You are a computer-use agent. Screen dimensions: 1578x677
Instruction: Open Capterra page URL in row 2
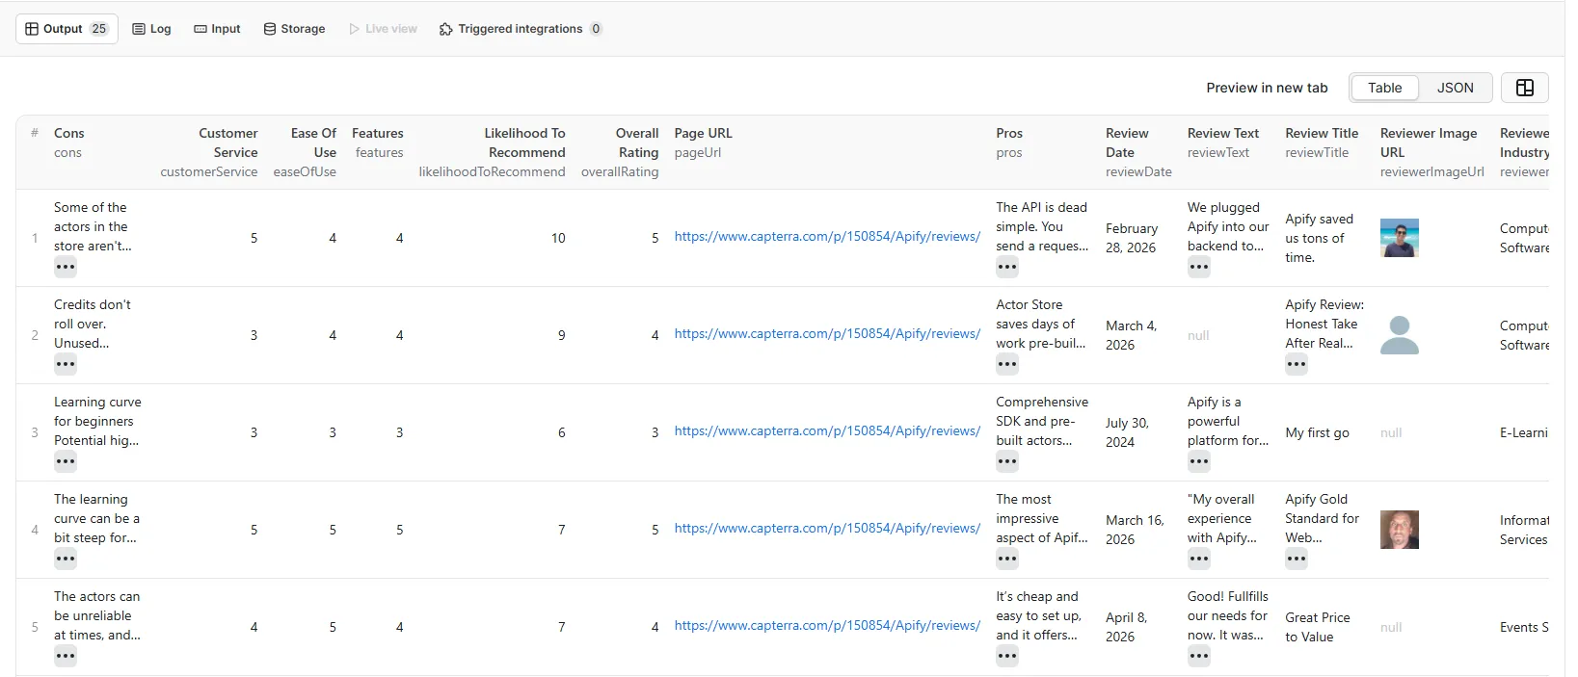827,334
